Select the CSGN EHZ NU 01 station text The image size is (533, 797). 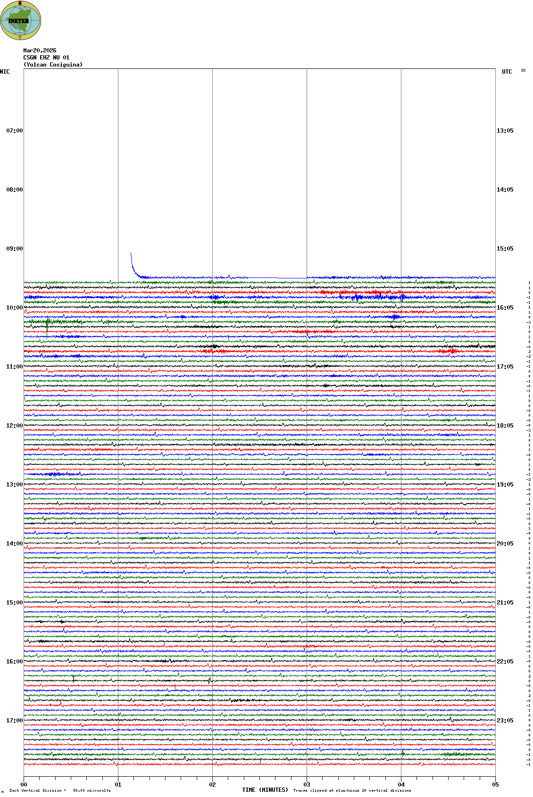point(46,58)
